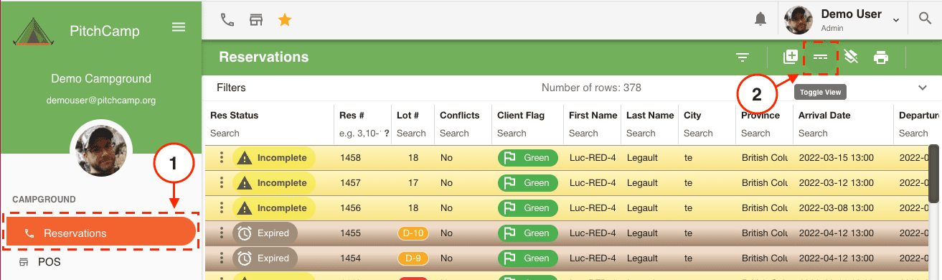
Task: Focus the First Name search field
Action: click(x=593, y=134)
